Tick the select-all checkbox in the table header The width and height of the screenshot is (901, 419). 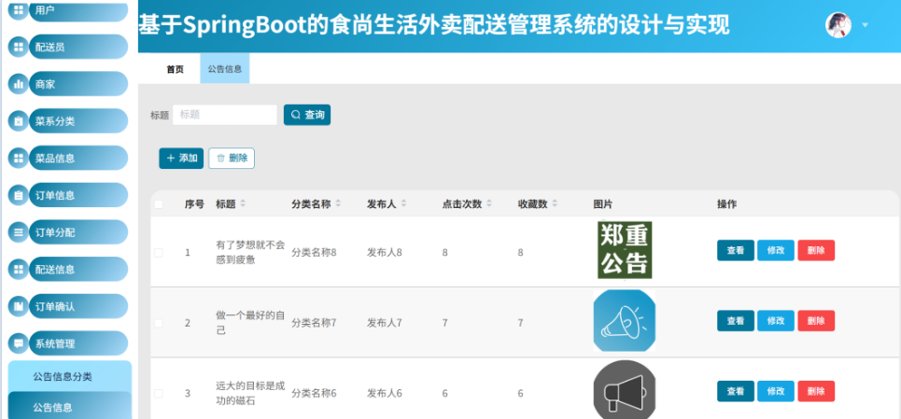[158, 204]
